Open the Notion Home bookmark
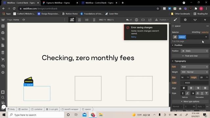This screenshot has height=118, width=210. click(70, 14)
